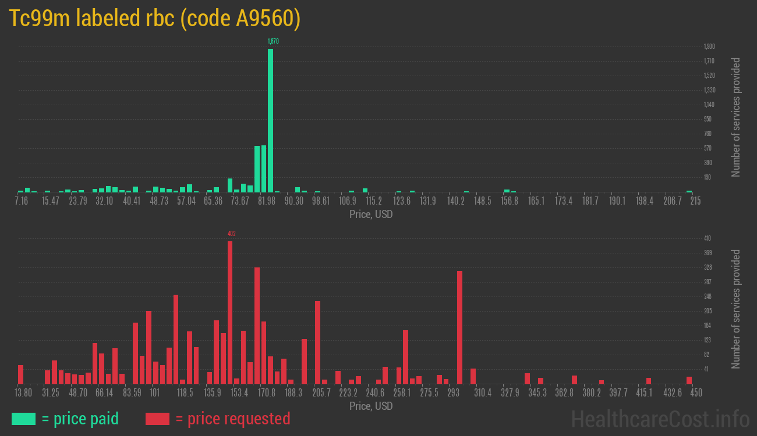This screenshot has height=436, width=757.
Task: Select the leftmost red bar at 13.80
Action: pyautogui.click(x=21, y=374)
